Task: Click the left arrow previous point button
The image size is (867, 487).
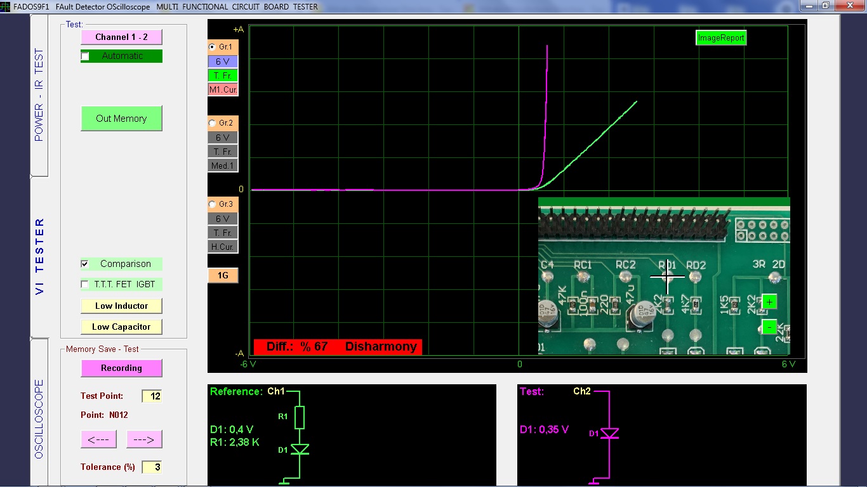Action: click(98, 439)
